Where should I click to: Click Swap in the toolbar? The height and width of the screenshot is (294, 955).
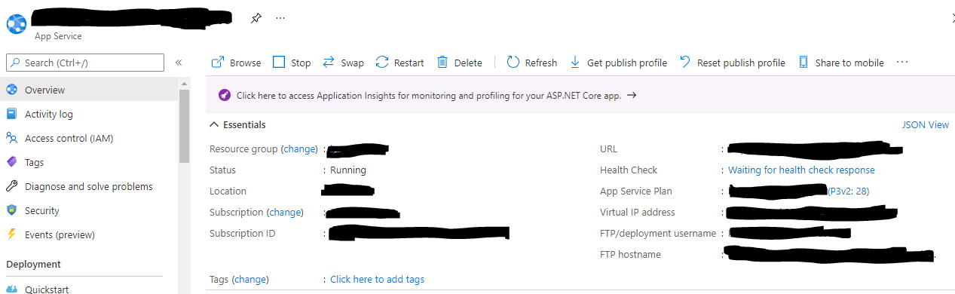click(x=343, y=63)
